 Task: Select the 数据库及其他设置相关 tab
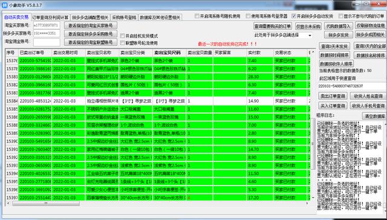160,18
